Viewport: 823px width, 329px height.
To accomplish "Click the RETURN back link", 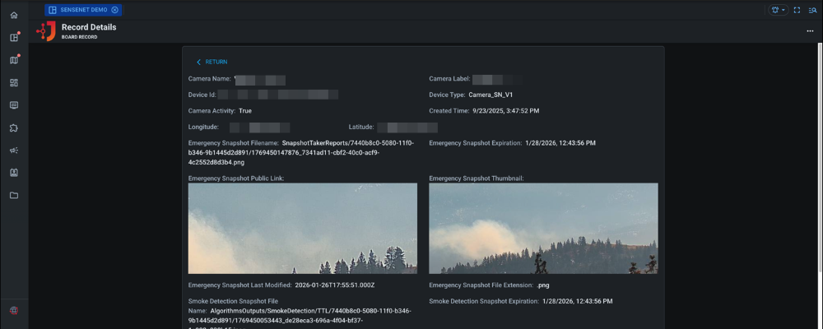I will (212, 62).
